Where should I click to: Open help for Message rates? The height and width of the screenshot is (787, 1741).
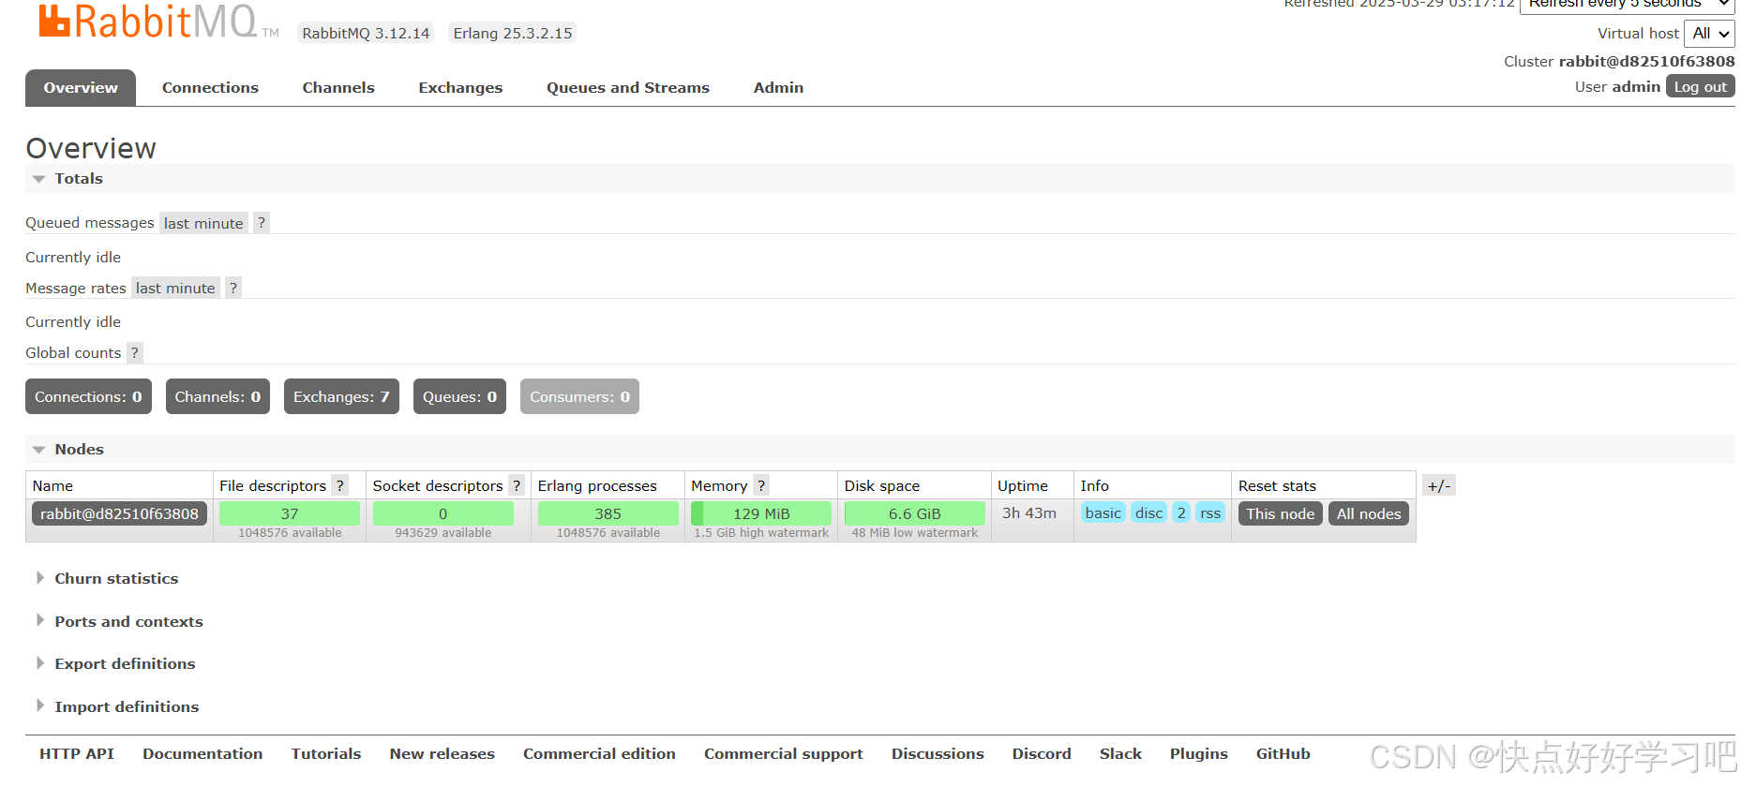coord(233,288)
